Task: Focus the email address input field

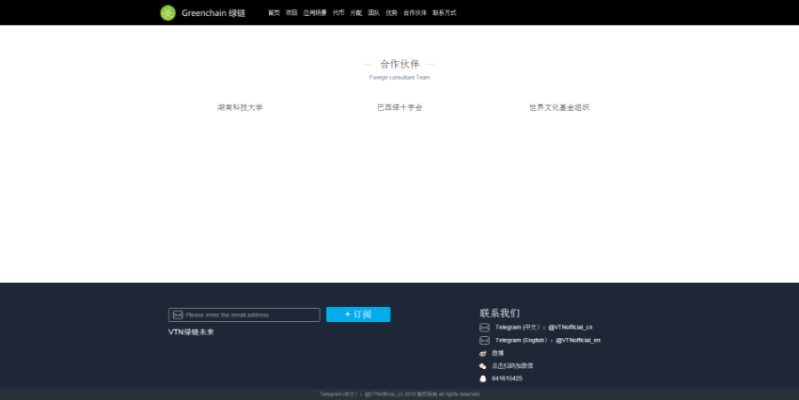Action: point(244,315)
